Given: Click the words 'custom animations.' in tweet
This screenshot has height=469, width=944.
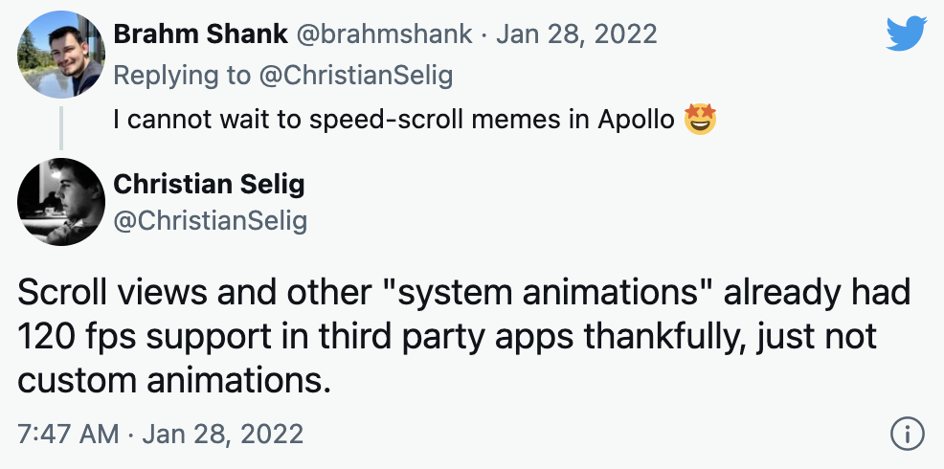Looking at the screenshot, I should [x=174, y=380].
